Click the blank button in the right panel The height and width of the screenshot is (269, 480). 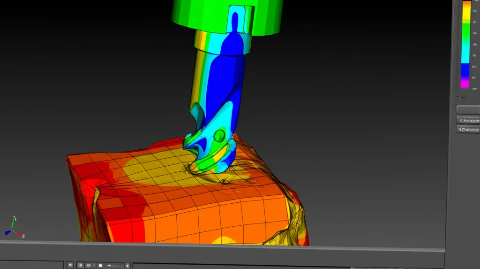point(468,109)
